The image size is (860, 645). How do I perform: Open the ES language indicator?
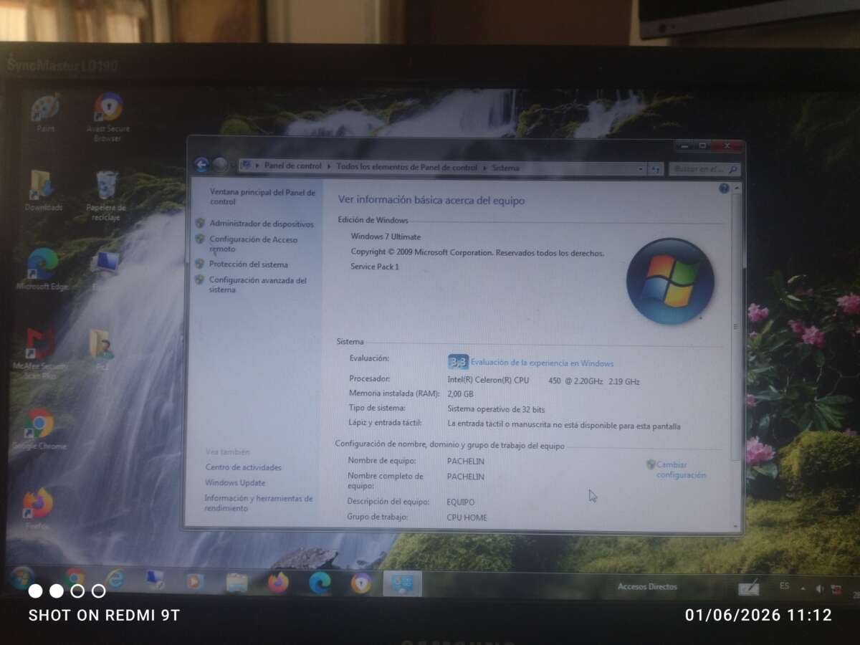pyautogui.click(x=784, y=586)
